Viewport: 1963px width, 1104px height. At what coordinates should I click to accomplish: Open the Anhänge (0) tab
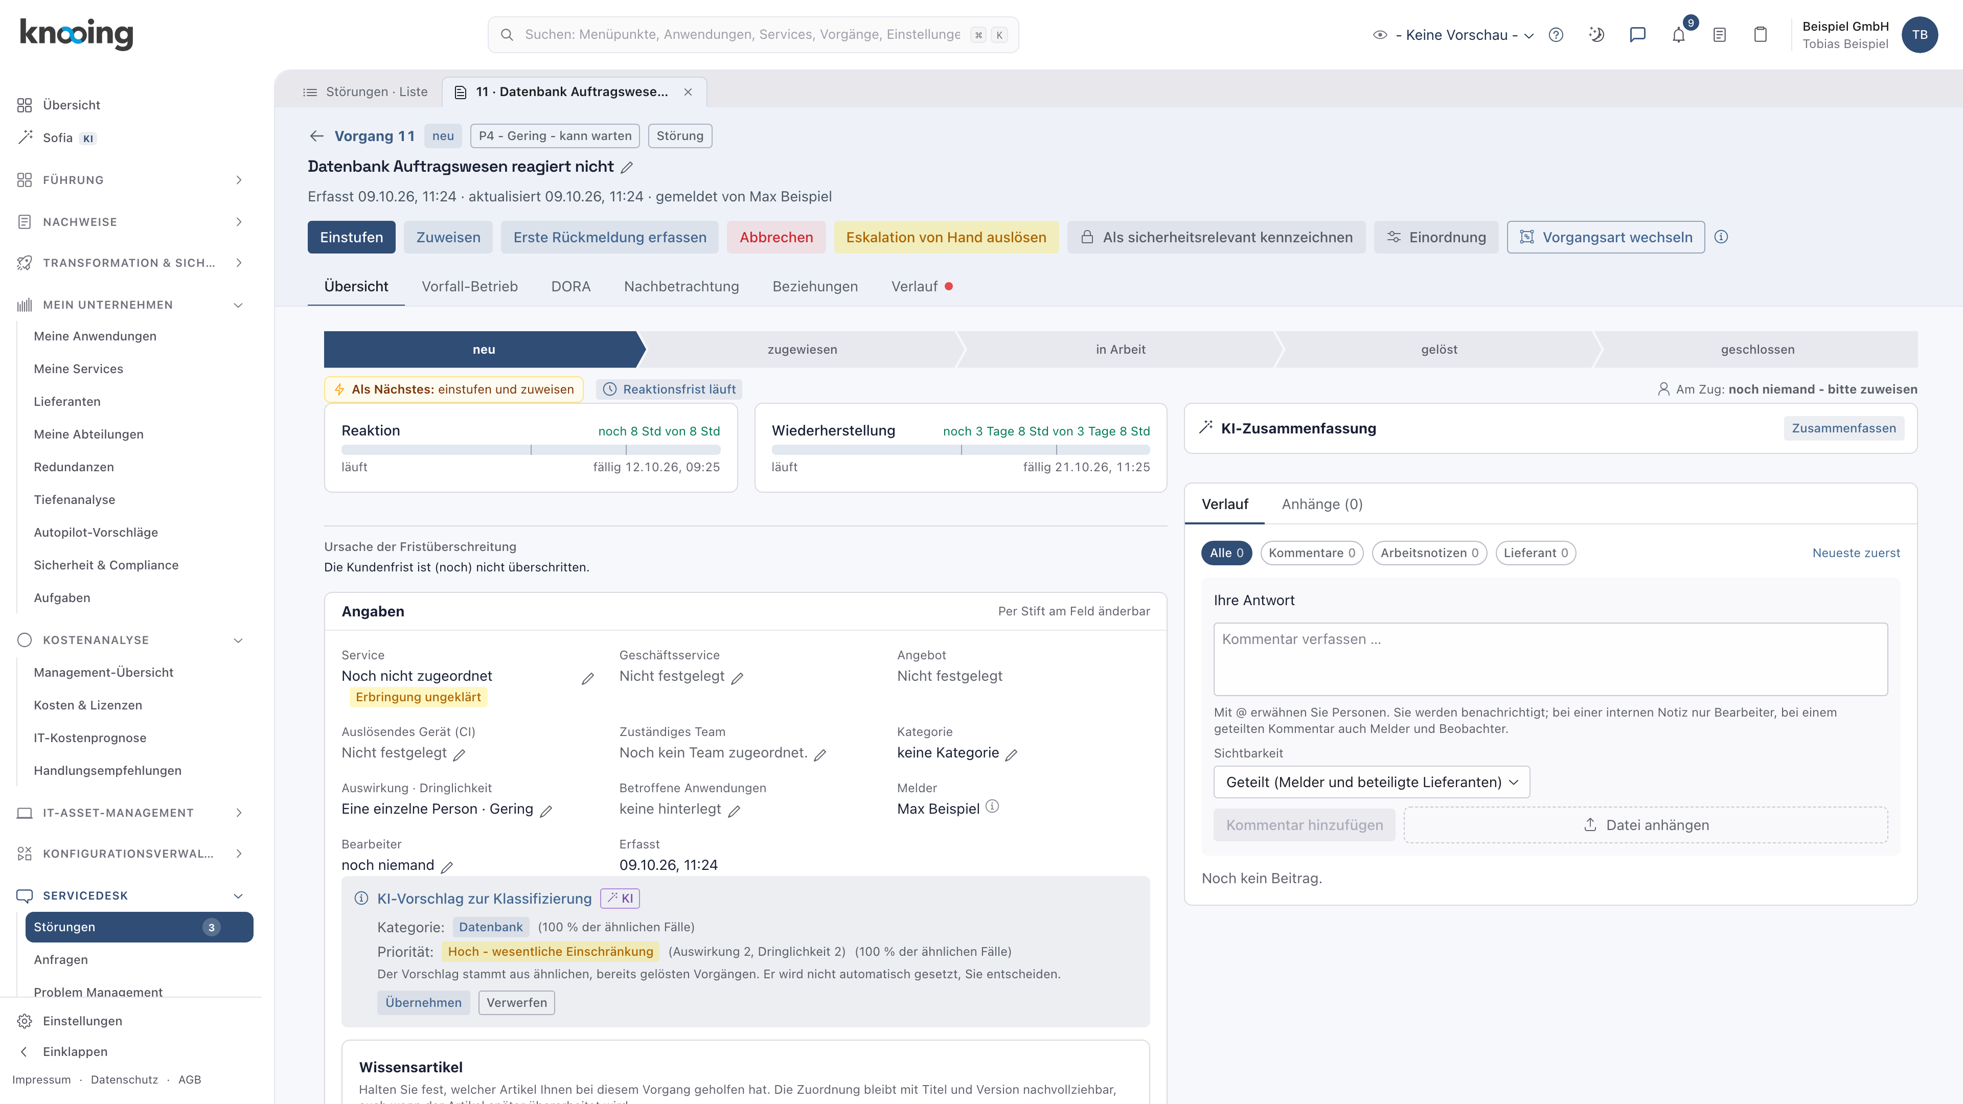pos(1322,504)
